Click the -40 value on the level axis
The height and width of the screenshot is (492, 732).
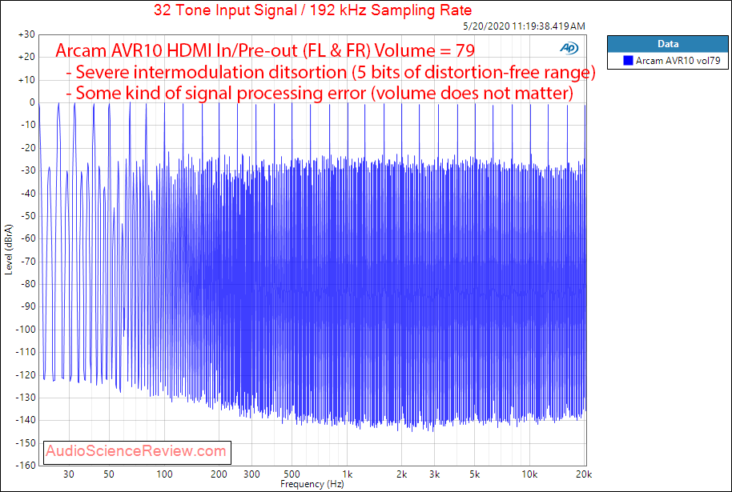click(28, 194)
